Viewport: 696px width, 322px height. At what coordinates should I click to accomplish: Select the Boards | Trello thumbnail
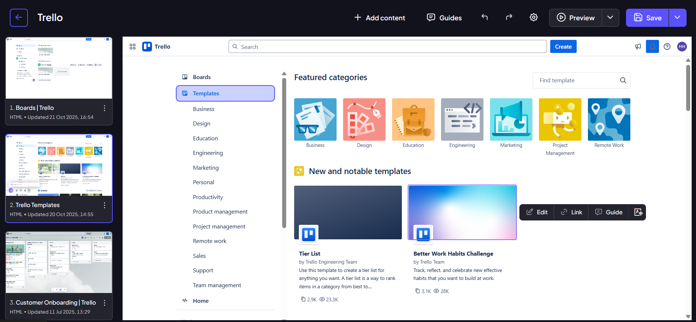[x=59, y=68]
